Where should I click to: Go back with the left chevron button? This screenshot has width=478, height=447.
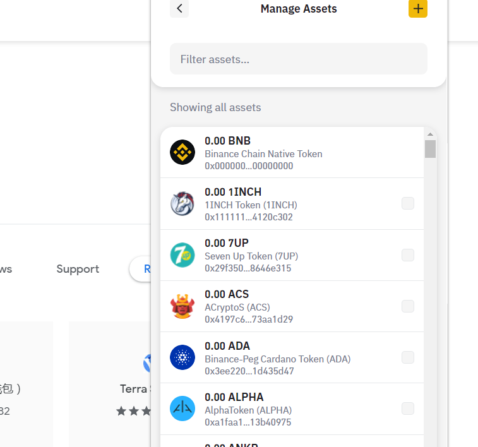tap(179, 9)
